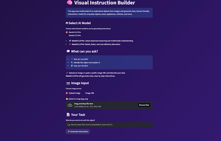221x141 pixels.
Task: Click the lightning icon before Gemini 2.5 Pro description
Action: click(70, 44)
